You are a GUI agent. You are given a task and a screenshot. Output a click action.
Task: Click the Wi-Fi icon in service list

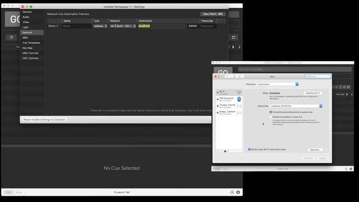click(239, 93)
